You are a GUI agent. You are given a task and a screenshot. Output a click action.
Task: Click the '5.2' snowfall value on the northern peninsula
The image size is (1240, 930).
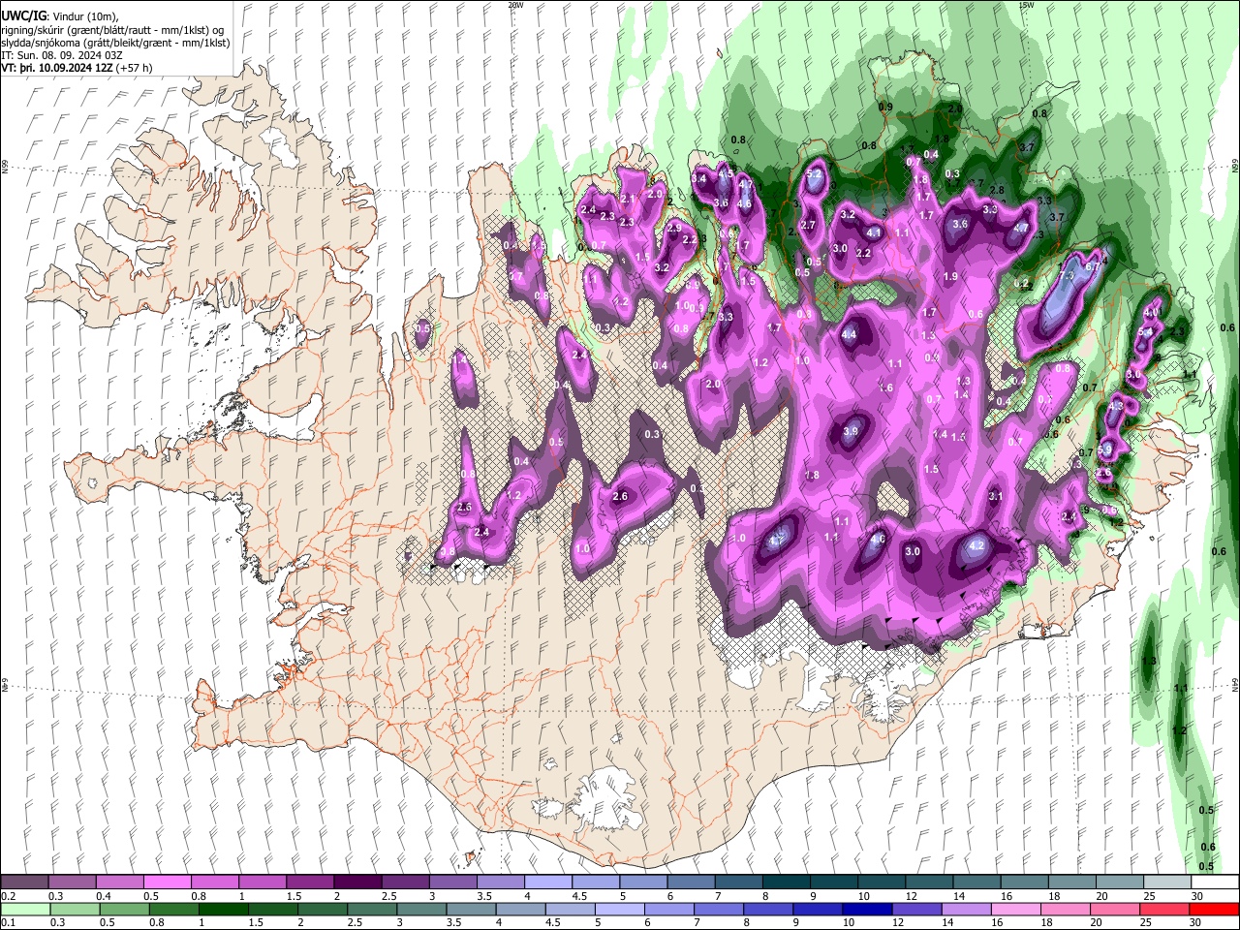815,175
